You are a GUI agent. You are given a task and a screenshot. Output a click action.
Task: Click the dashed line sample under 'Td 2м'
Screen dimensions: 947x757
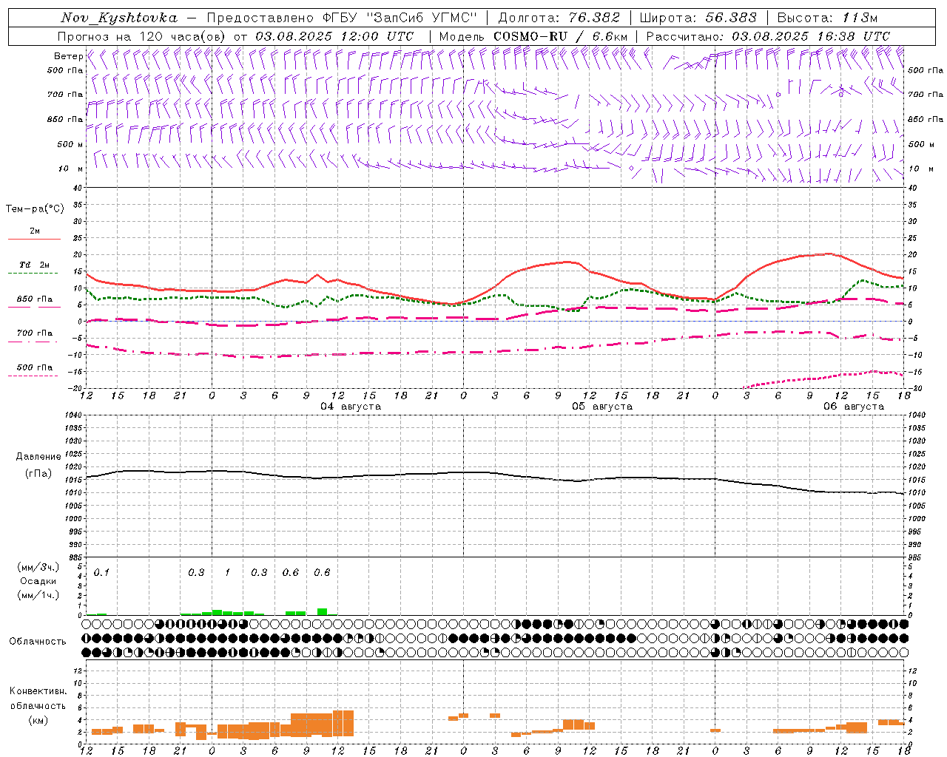(x=34, y=274)
